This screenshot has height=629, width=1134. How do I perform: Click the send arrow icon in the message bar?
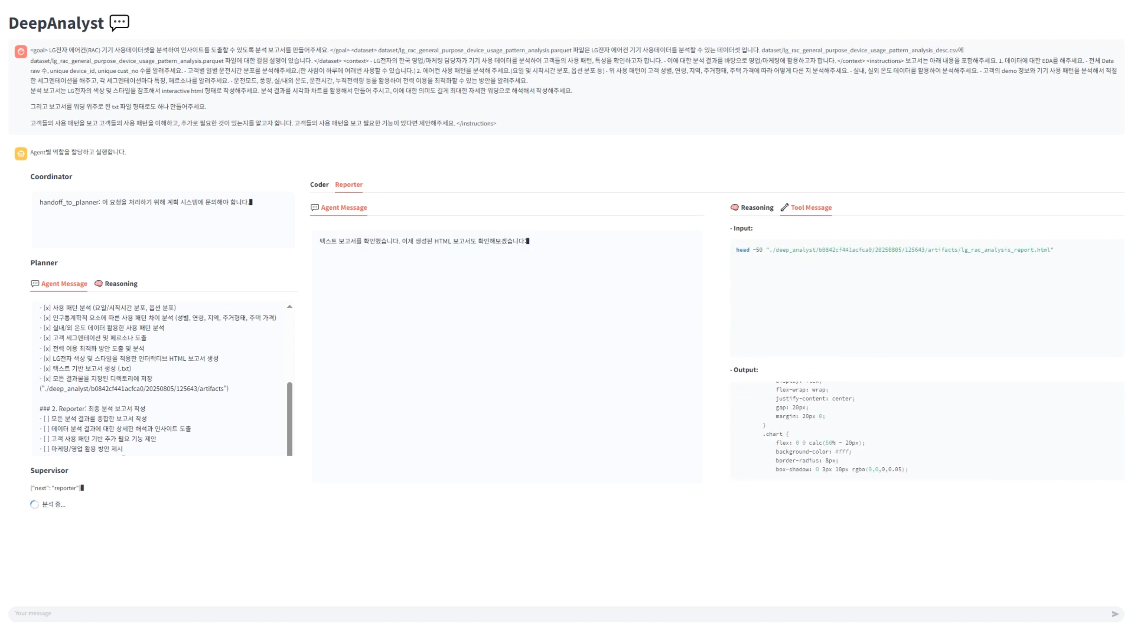[1115, 614]
